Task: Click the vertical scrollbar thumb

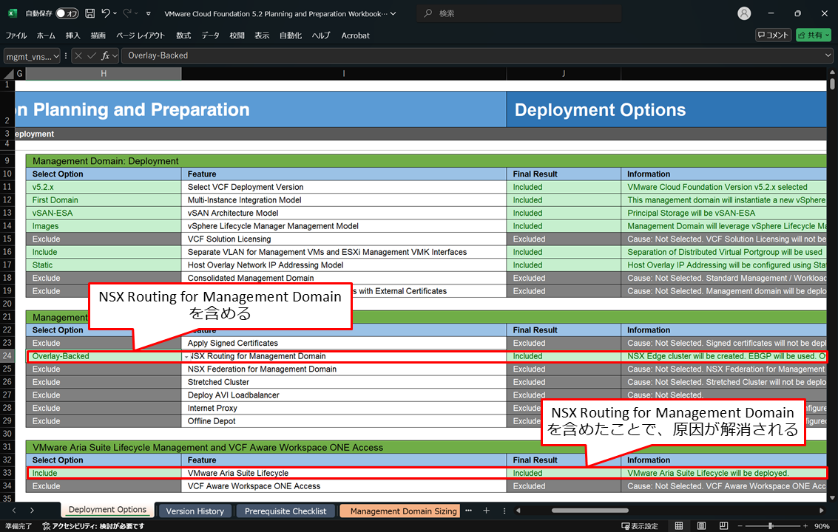Action: [832, 84]
